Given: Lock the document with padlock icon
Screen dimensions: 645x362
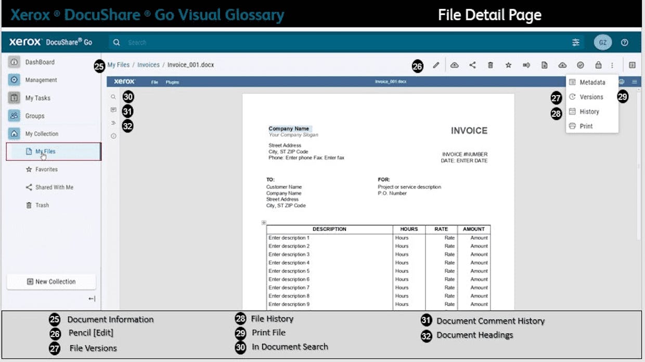Looking at the screenshot, I should pyautogui.click(x=598, y=65).
